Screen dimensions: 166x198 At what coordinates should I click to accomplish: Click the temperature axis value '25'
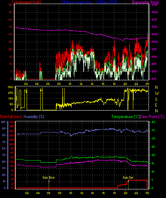click(x=153, y=147)
